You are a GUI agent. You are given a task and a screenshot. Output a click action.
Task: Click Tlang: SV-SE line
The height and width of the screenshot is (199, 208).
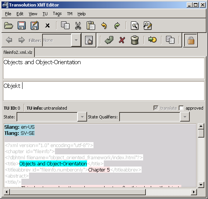(x=19, y=133)
